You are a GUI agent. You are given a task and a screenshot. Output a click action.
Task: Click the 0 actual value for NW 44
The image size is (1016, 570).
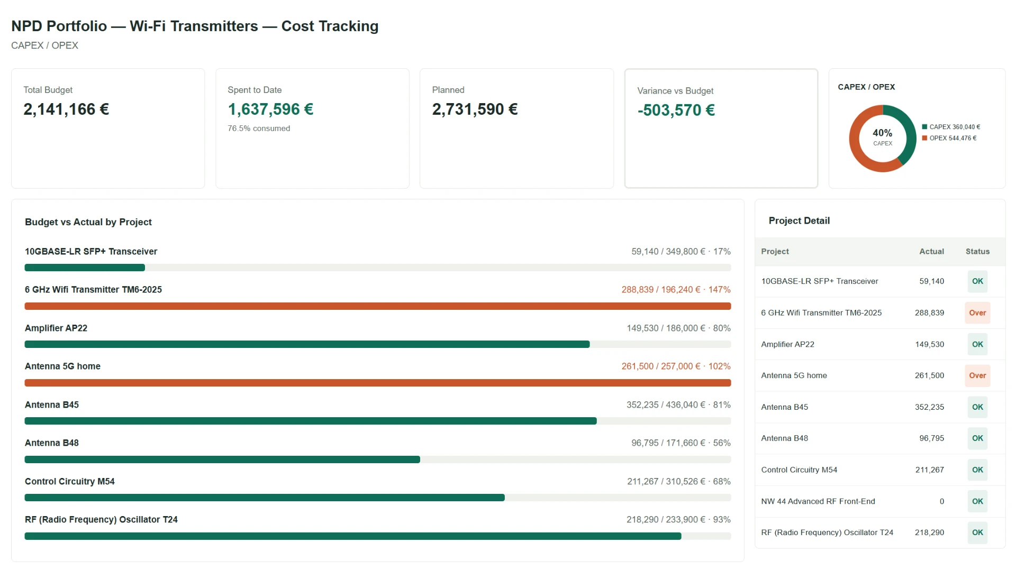pyautogui.click(x=942, y=501)
